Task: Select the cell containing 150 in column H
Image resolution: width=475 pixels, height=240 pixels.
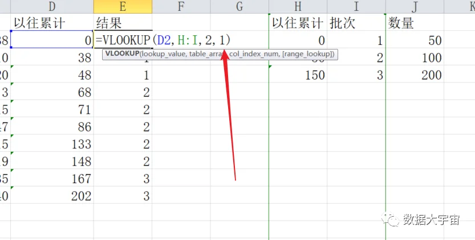Action: [298, 74]
